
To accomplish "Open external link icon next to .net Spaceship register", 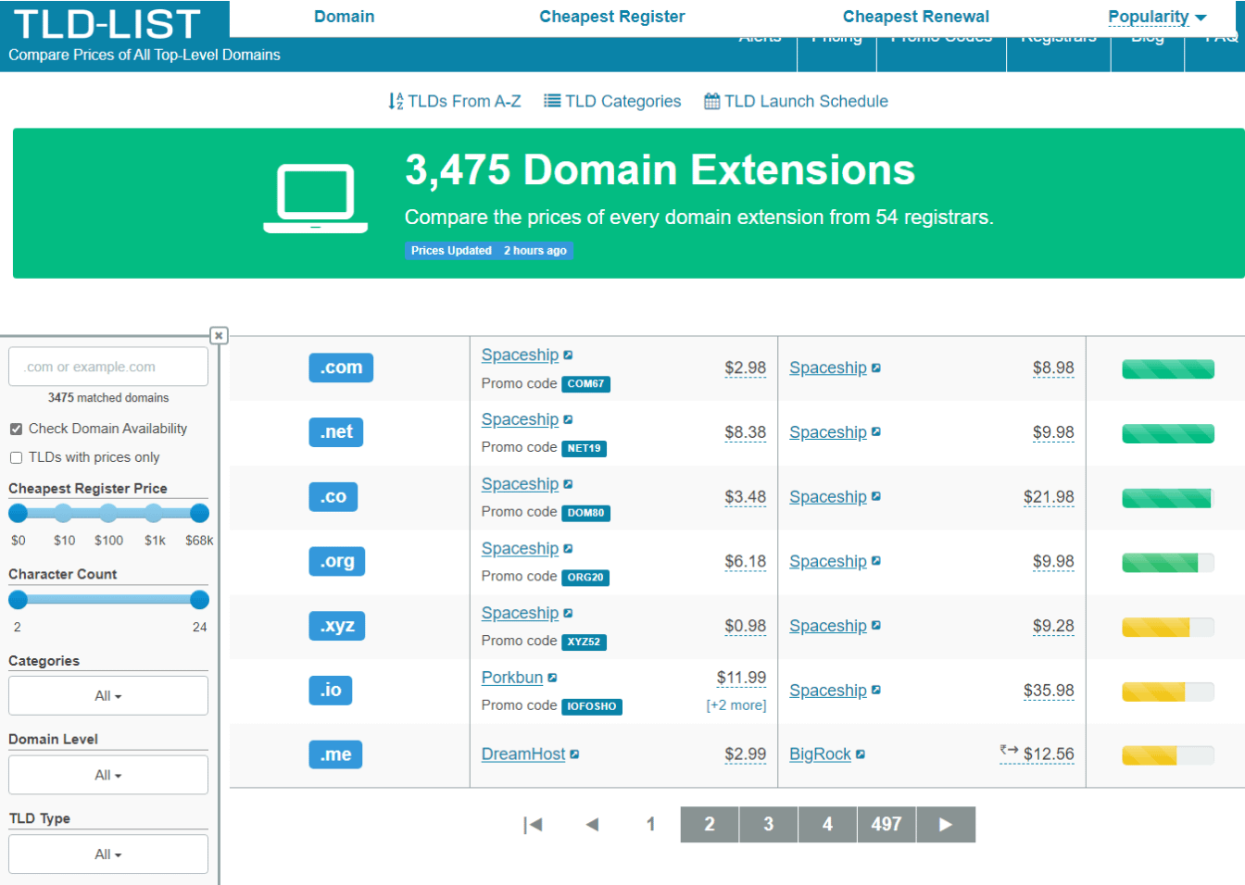I will pos(569,420).
